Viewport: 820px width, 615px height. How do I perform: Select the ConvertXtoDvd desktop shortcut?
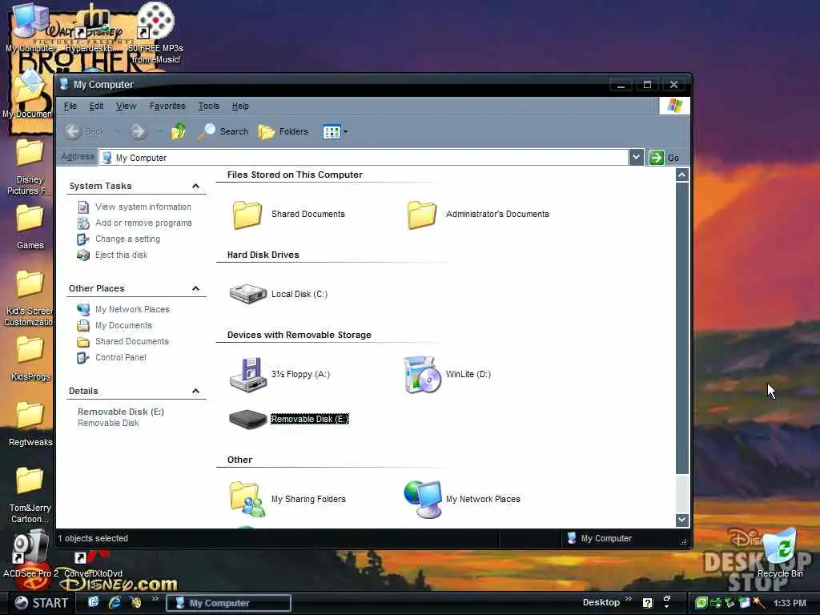pyautogui.click(x=93, y=565)
